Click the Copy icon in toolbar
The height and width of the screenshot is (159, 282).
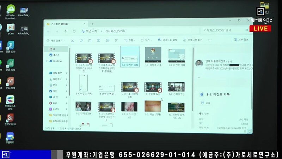[81, 41]
